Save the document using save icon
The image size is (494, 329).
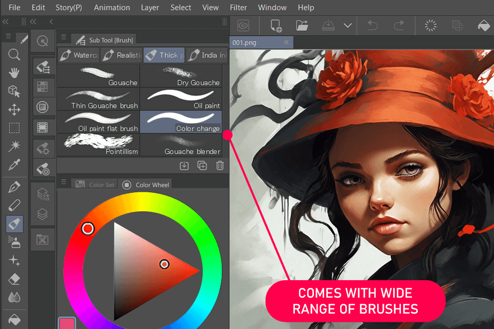point(328,26)
